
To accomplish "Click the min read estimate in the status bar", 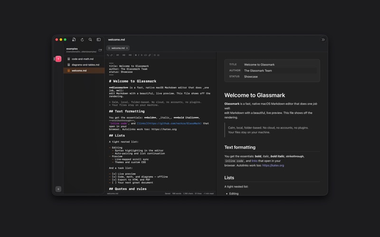I will (209, 193).
